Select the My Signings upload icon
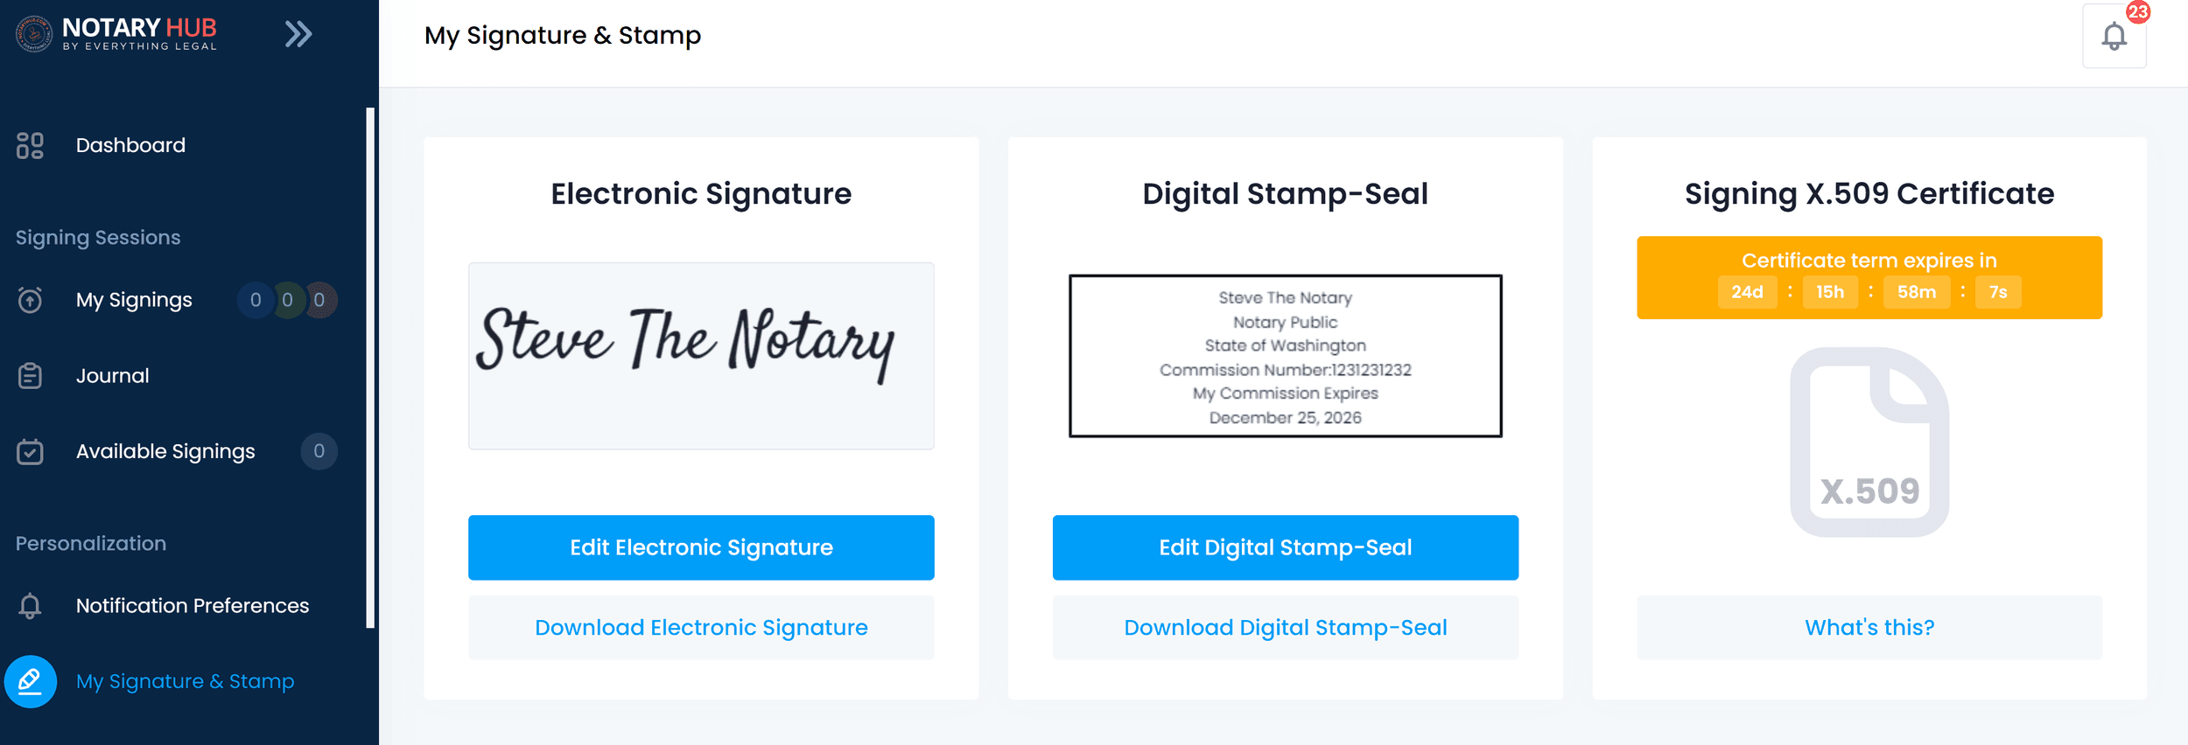Viewport: 2188px width, 745px height. tap(31, 300)
